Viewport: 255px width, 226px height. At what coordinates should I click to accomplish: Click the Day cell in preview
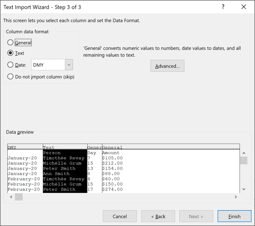pyautogui.click(x=92, y=153)
